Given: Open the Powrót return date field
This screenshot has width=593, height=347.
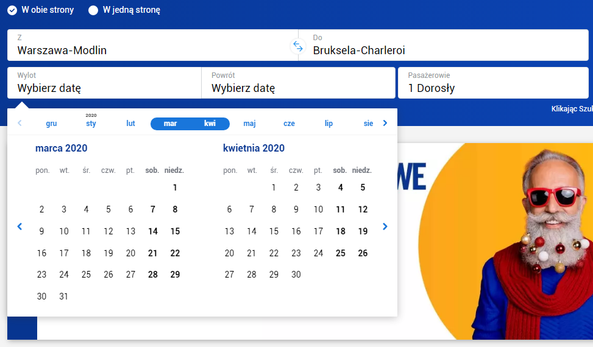Looking at the screenshot, I should [x=299, y=83].
